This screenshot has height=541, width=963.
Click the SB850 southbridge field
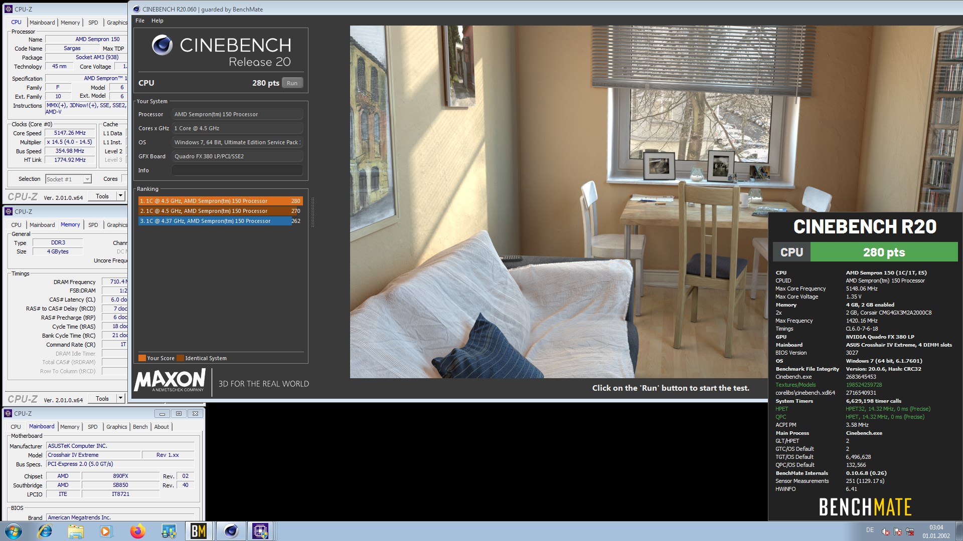[x=120, y=485]
